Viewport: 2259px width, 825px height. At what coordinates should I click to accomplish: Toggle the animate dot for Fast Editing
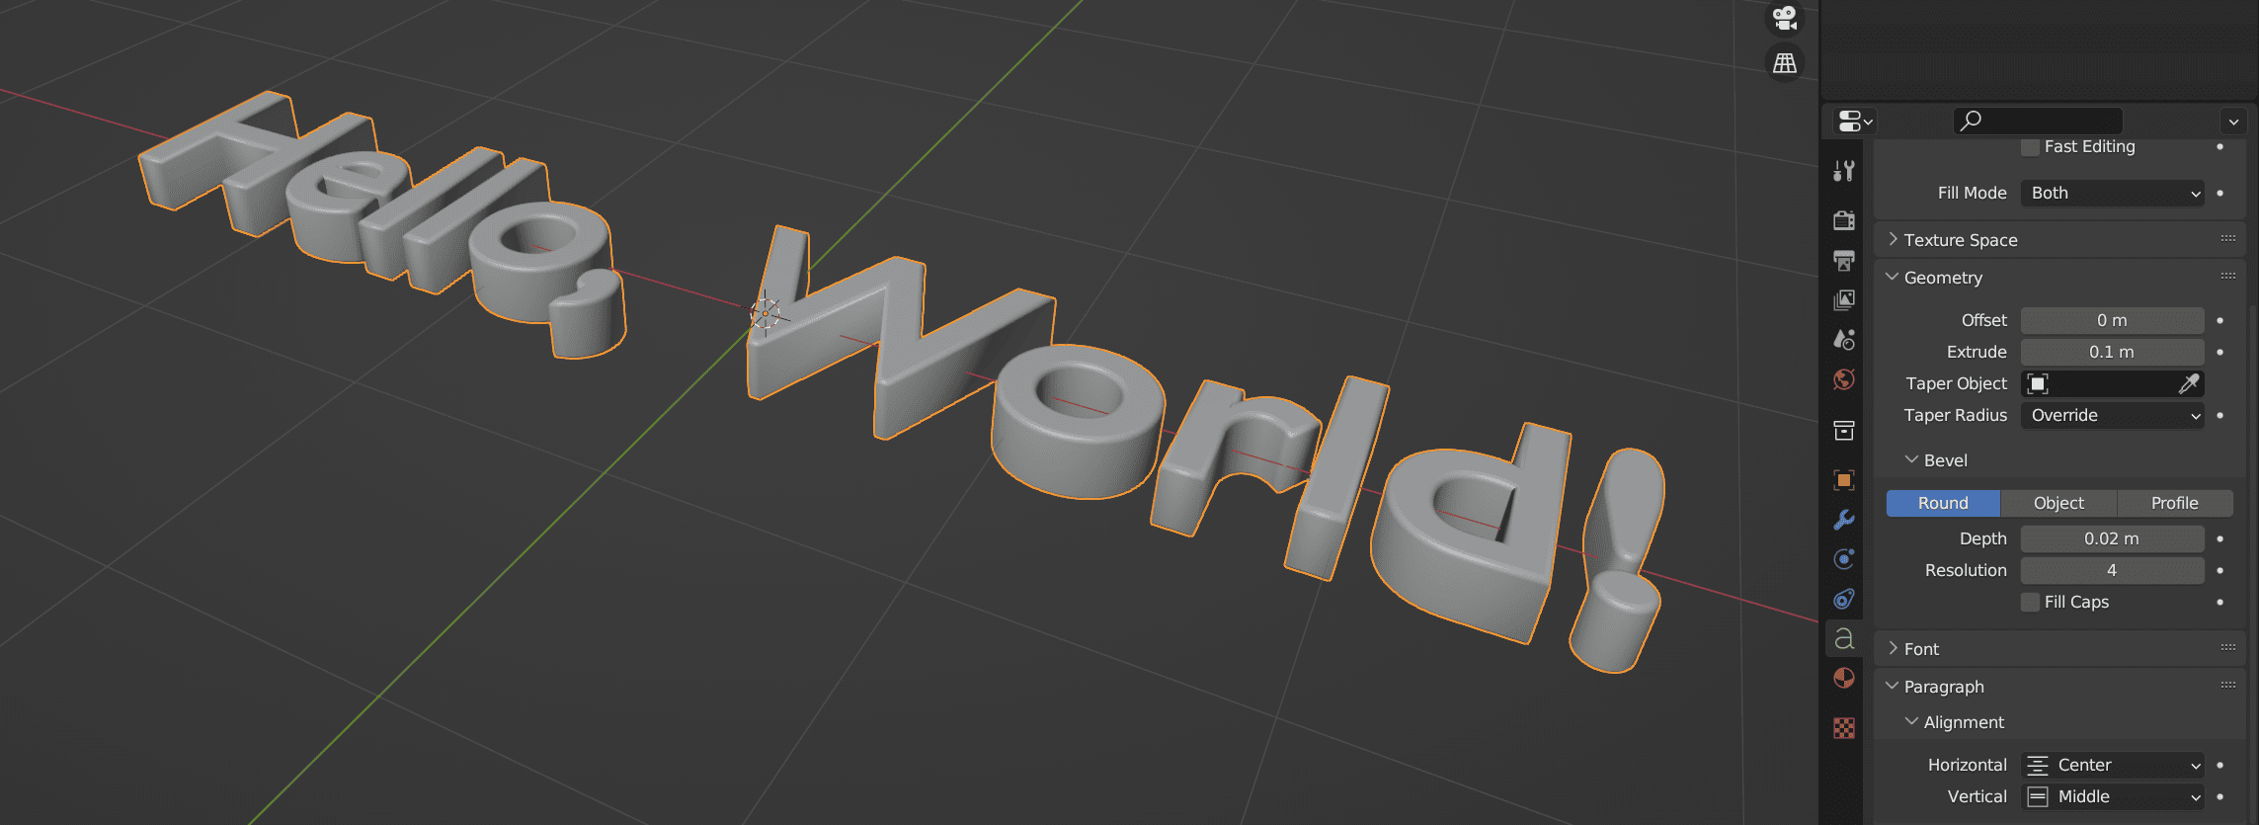(2220, 146)
